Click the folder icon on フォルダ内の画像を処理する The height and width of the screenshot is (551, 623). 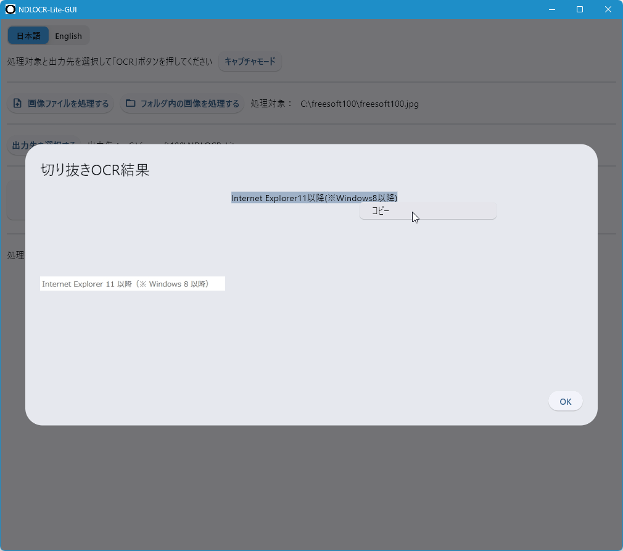(x=130, y=104)
